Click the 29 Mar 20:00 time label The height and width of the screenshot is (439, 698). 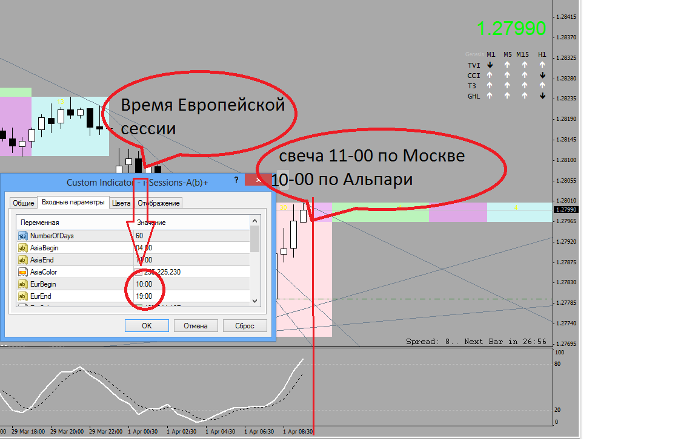[67, 432]
